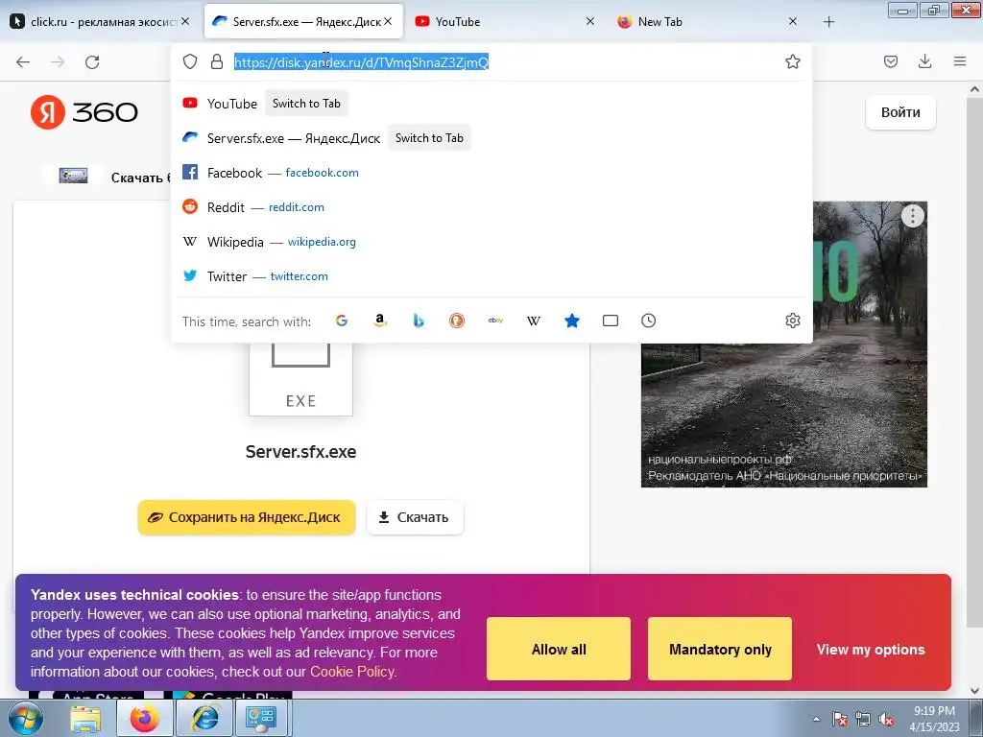Show site security padlock info
Image resolution: width=983 pixels, height=737 pixels.
point(217,61)
